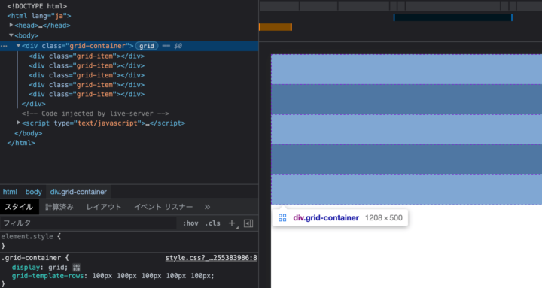Expand the script element node
Screen dimensions: 542x288
click(x=18, y=123)
